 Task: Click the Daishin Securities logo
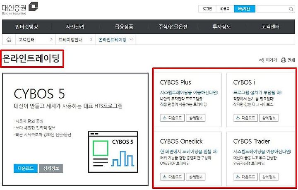(x=20, y=8)
